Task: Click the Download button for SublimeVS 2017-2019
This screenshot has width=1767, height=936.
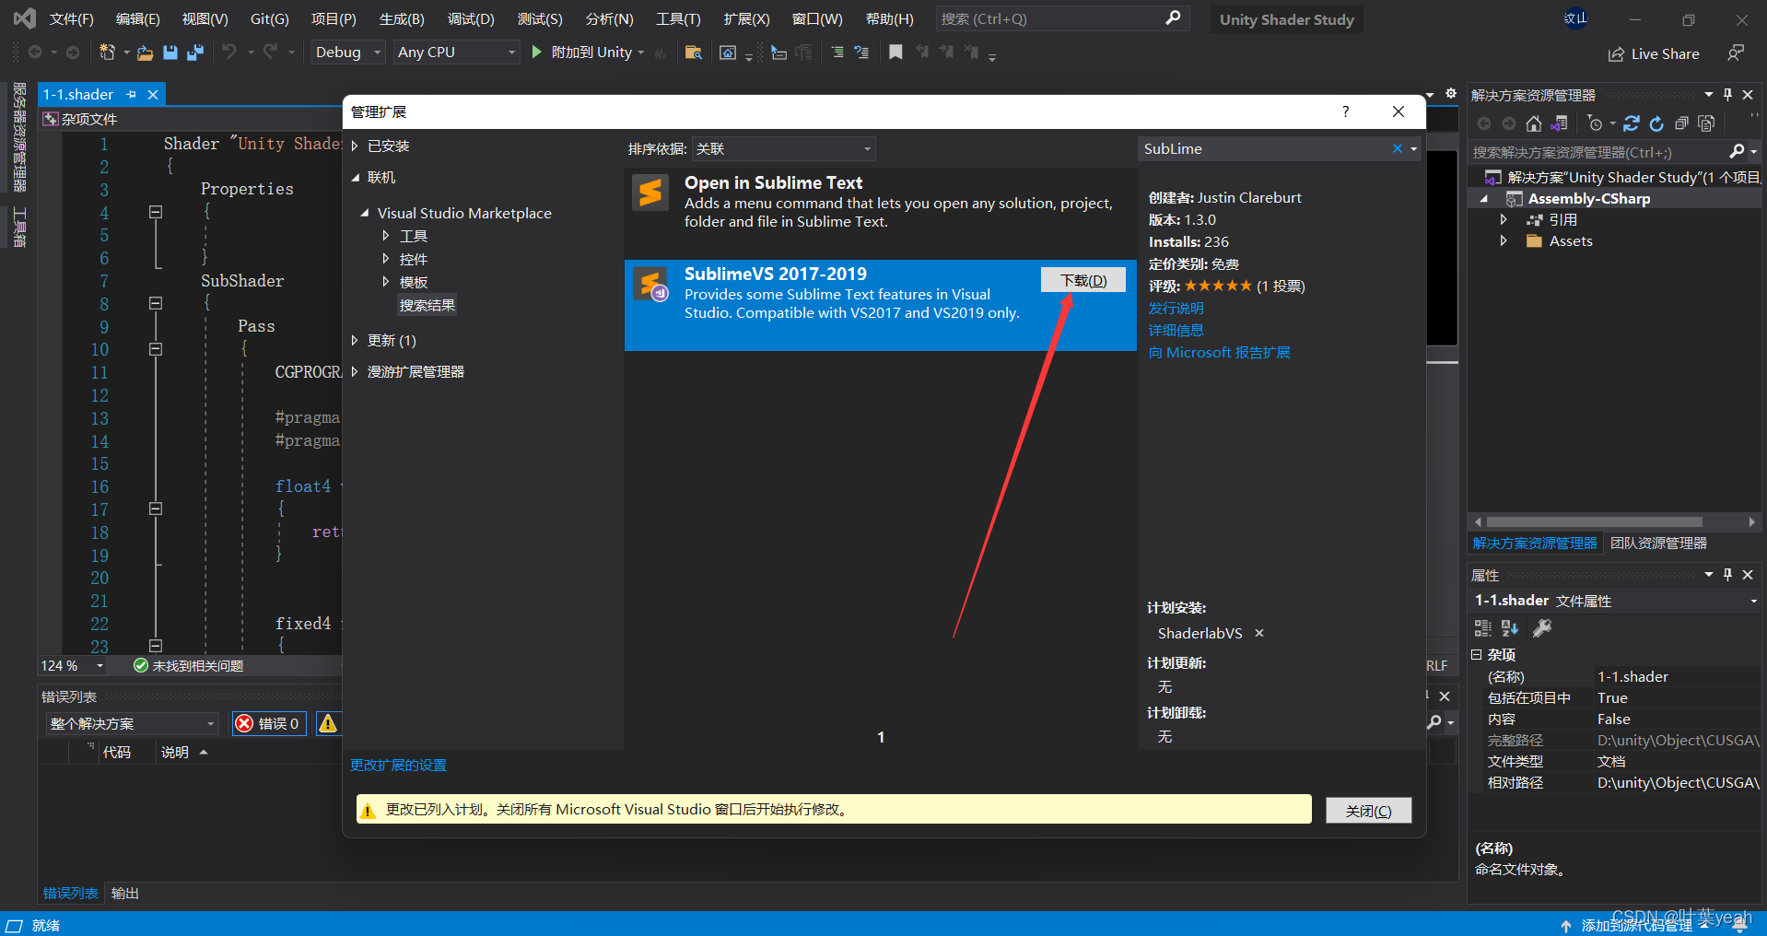Action: pyautogui.click(x=1083, y=280)
